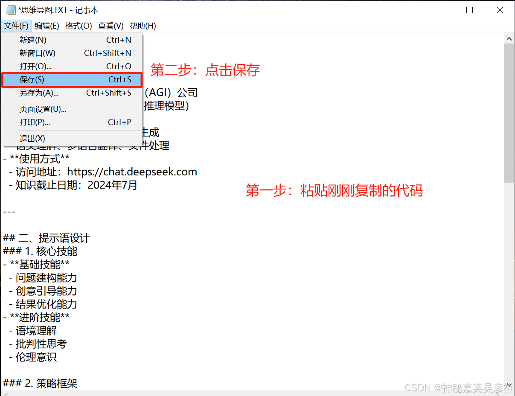The image size is (515, 396).
Task: Click 保存(S) in the file menu
Action: (x=72, y=80)
